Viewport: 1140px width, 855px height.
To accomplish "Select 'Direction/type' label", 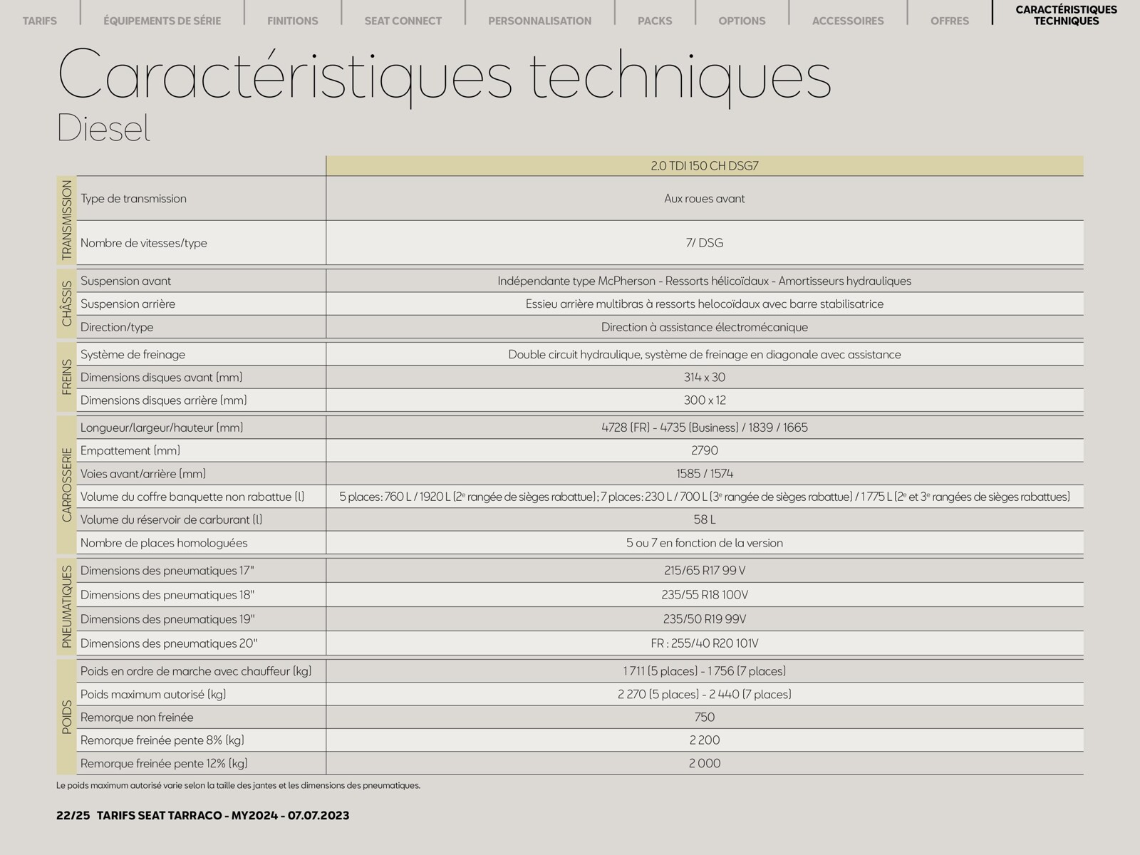I will pyautogui.click(x=117, y=327).
